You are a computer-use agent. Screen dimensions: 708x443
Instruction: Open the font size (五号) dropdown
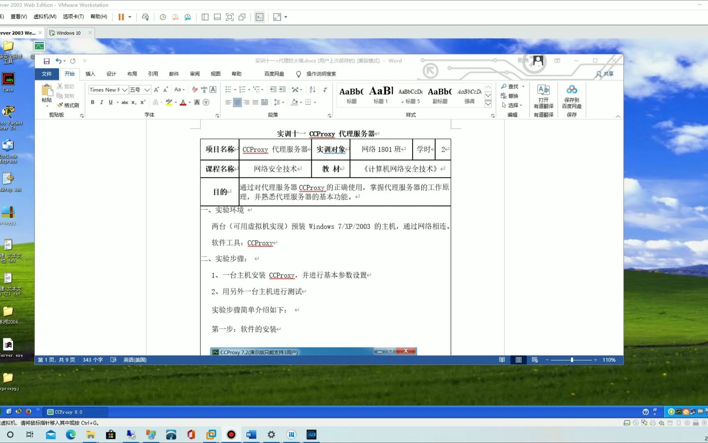[147, 90]
